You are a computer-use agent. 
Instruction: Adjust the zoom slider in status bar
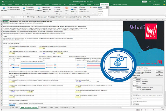pyautogui.click(x=154, y=110)
